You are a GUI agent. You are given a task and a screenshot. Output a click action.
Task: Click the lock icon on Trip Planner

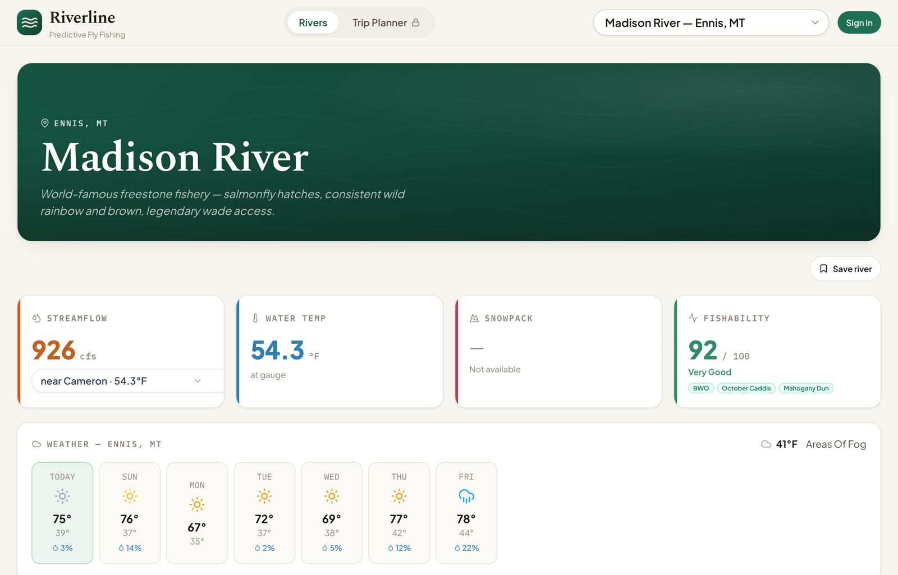pyautogui.click(x=416, y=22)
